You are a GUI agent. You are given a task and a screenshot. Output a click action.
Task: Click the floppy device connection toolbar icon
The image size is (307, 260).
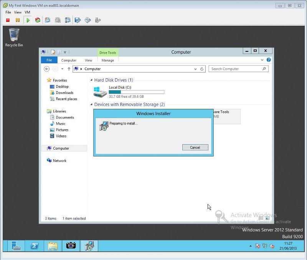78,20
